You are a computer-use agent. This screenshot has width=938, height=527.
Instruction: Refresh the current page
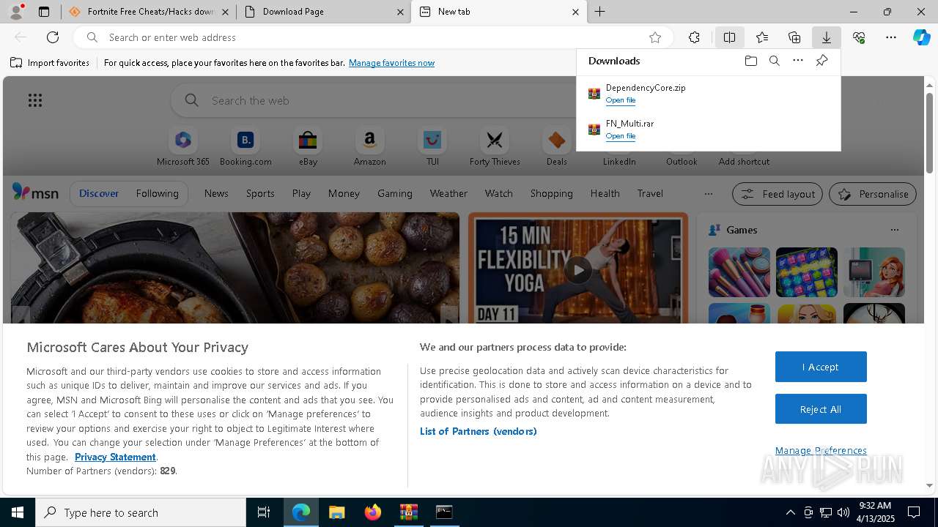pos(53,37)
